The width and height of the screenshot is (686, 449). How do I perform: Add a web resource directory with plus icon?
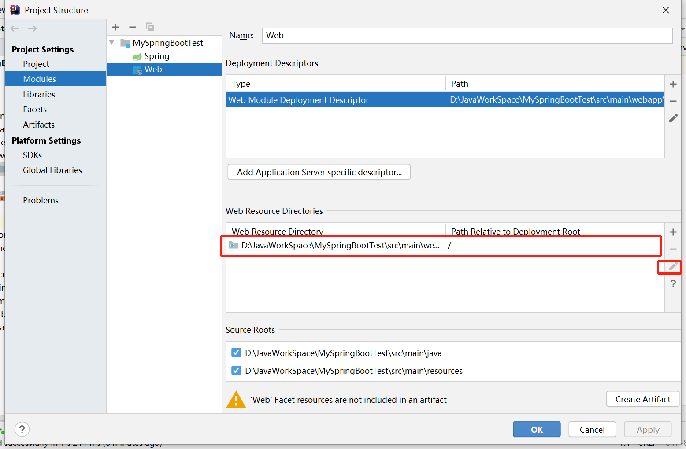673,232
